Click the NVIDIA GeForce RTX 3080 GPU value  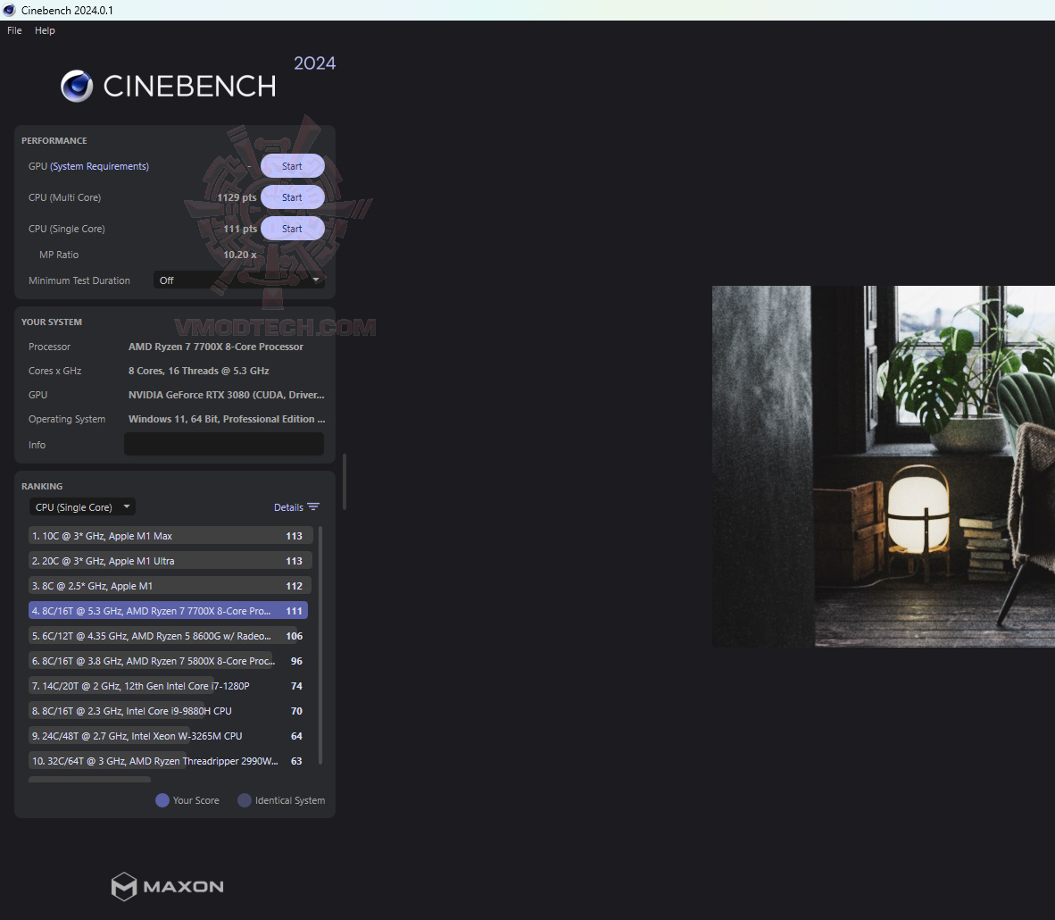(x=226, y=395)
